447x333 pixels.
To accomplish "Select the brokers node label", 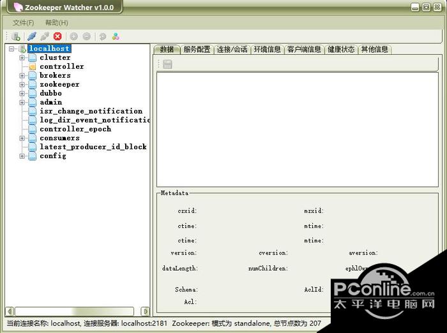I will click(55, 75).
